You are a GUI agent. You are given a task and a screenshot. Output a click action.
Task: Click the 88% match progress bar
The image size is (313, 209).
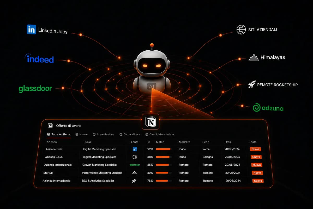pos(164,157)
